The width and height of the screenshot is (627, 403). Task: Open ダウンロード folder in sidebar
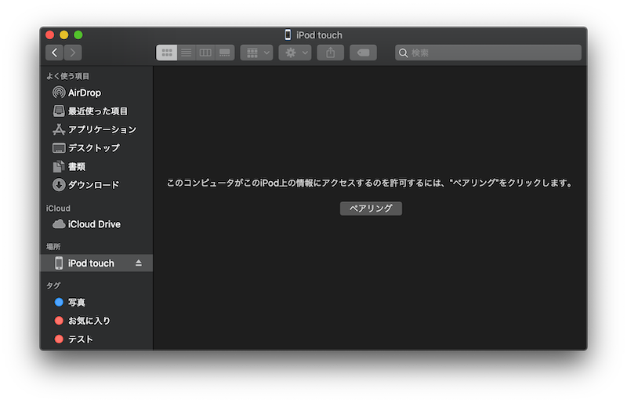(96, 185)
